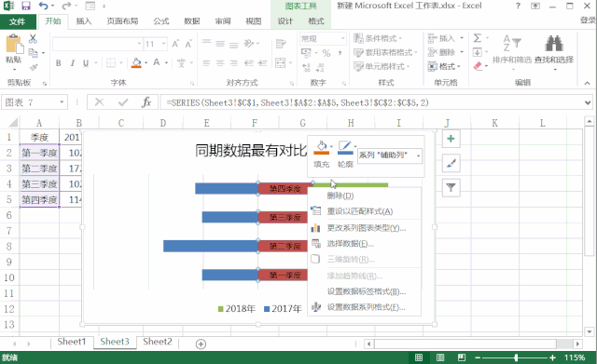Choose Change Series Chart Type menu item
The image size is (597, 364).
point(366,228)
